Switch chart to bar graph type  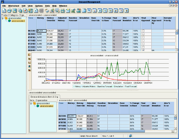tap(29, 59)
